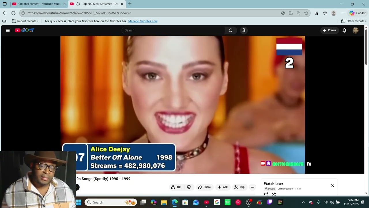Open the Favorites list icon

click(x=325, y=13)
